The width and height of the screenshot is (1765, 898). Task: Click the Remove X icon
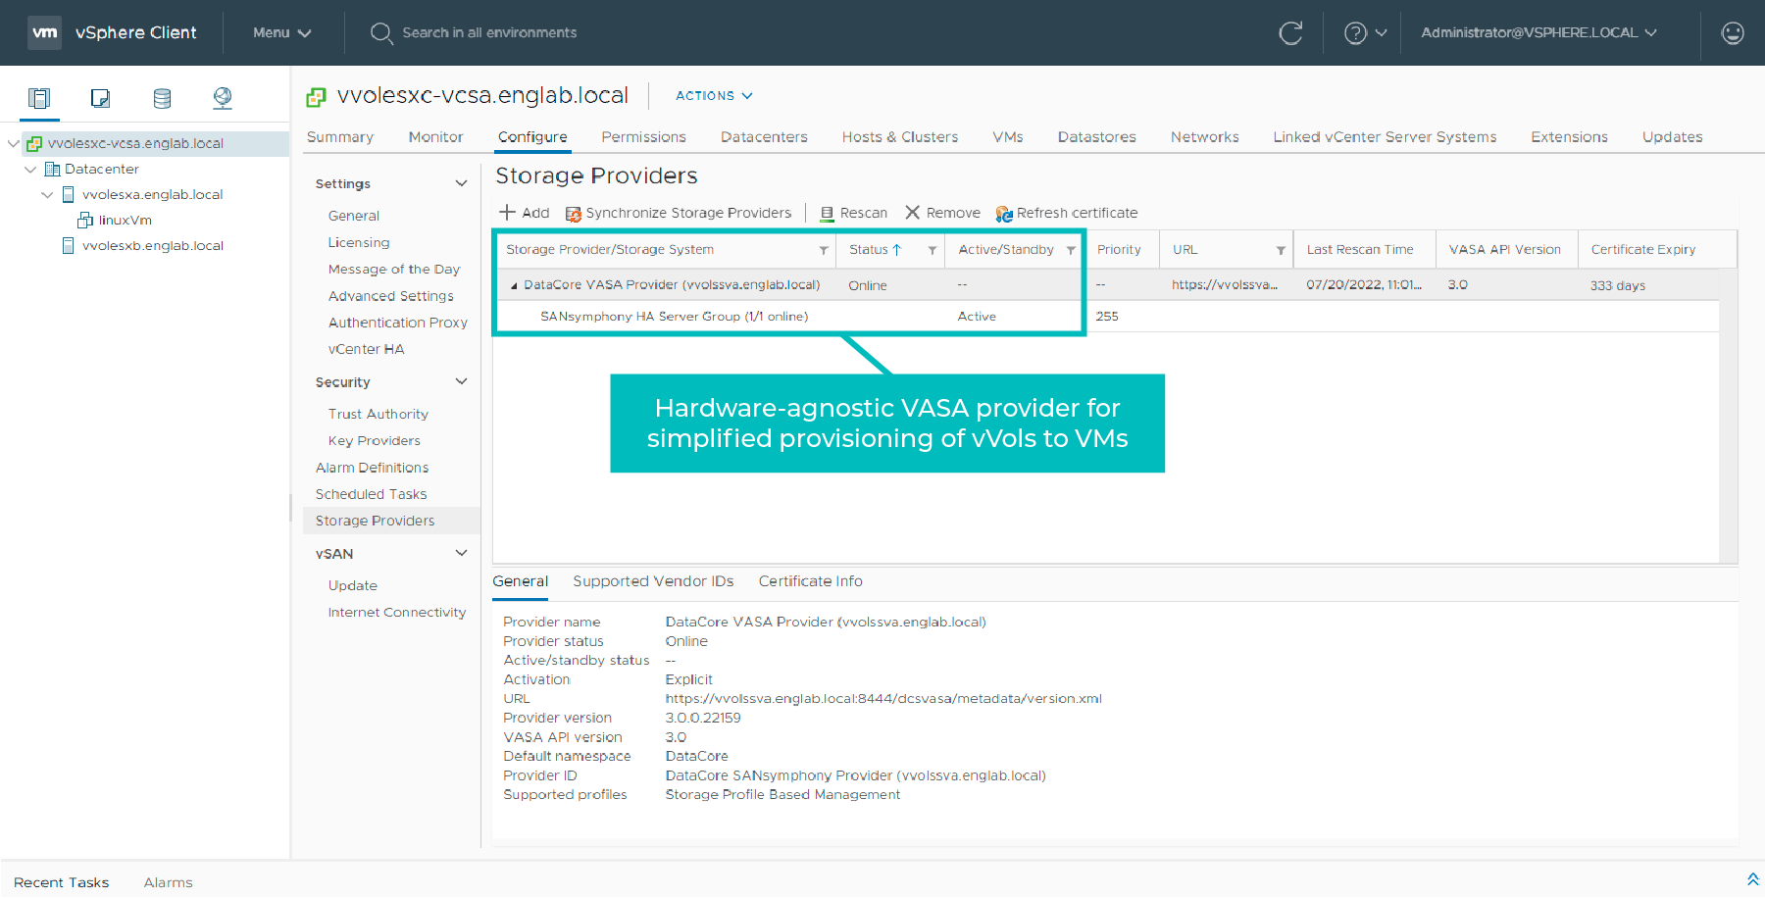pos(912,213)
